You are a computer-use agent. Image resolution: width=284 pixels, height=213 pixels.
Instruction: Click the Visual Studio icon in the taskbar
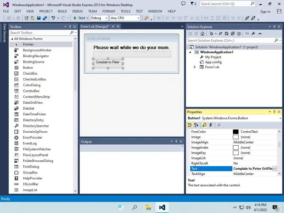[x=162, y=207]
